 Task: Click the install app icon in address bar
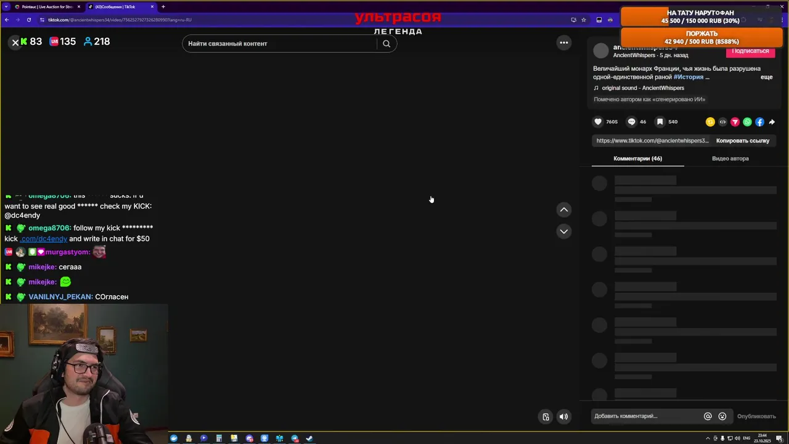(x=573, y=20)
